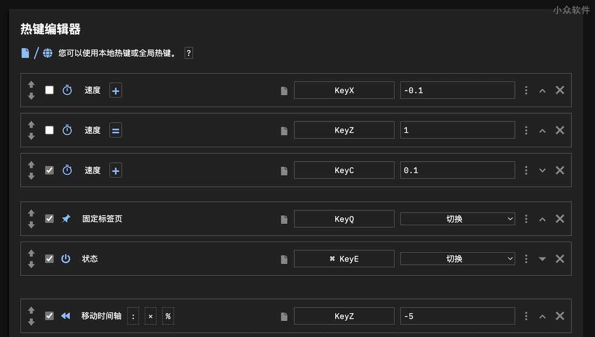Open three-dot menu for KeyQ row

(x=526, y=218)
